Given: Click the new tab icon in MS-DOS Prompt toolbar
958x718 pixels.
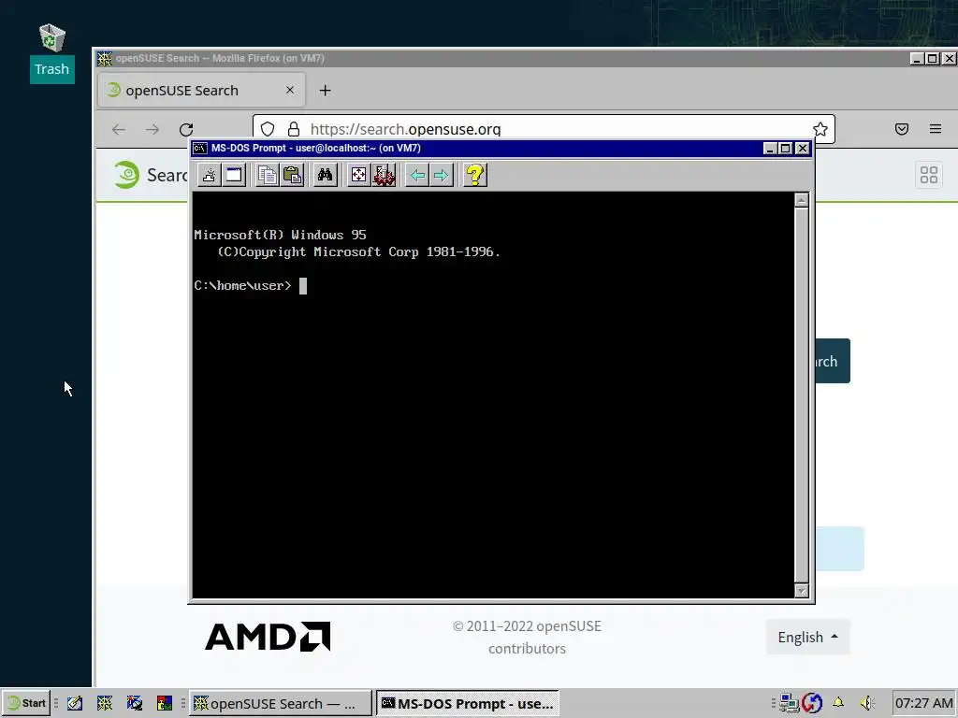Looking at the screenshot, I should pyautogui.click(x=209, y=175).
